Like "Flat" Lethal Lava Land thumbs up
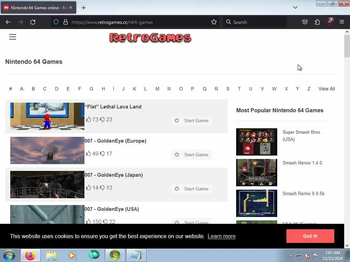Screen dimensions: 350x262 click(x=89, y=119)
